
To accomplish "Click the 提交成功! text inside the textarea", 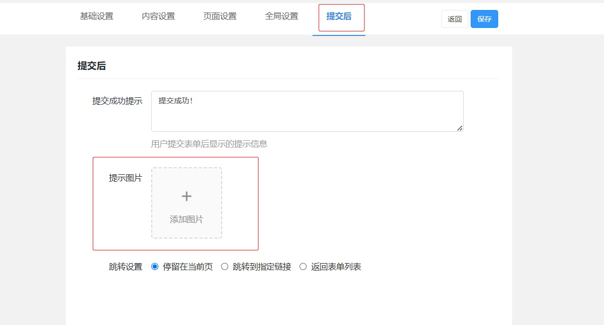I will tap(176, 101).
